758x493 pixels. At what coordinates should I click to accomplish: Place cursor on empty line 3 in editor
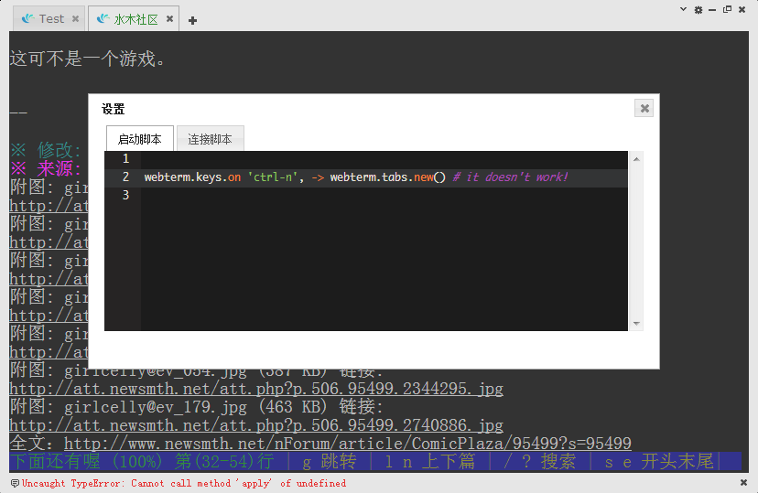click(x=366, y=196)
